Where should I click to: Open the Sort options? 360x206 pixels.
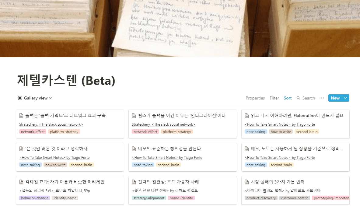pyautogui.click(x=288, y=98)
